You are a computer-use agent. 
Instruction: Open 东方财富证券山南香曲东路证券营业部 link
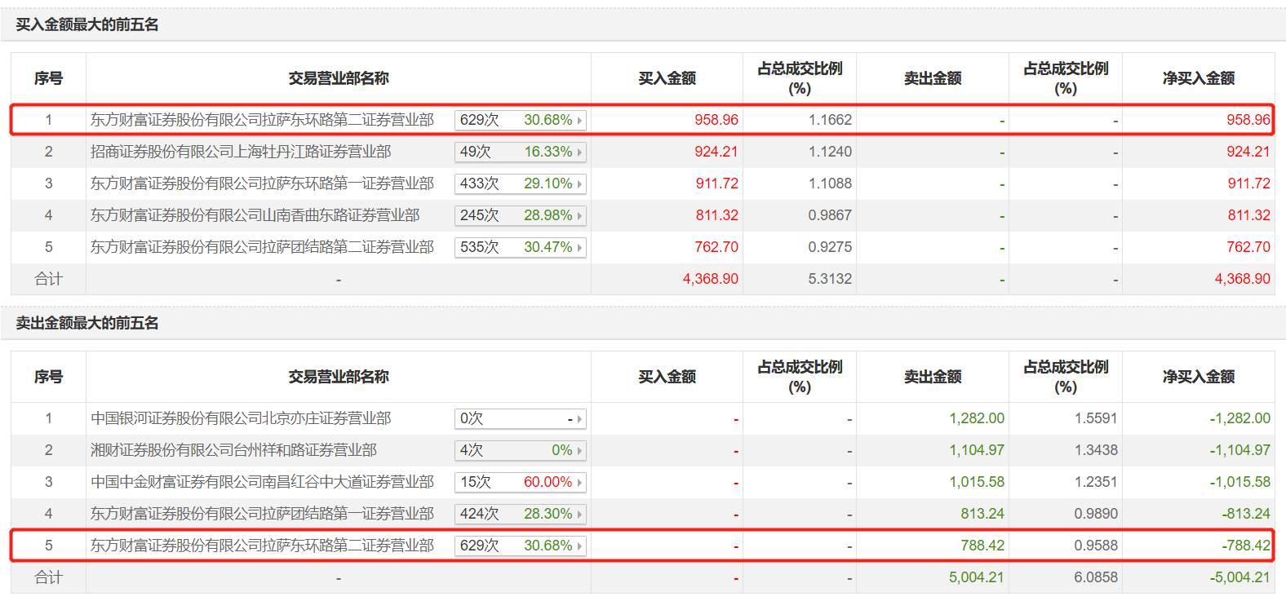pos(255,215)
